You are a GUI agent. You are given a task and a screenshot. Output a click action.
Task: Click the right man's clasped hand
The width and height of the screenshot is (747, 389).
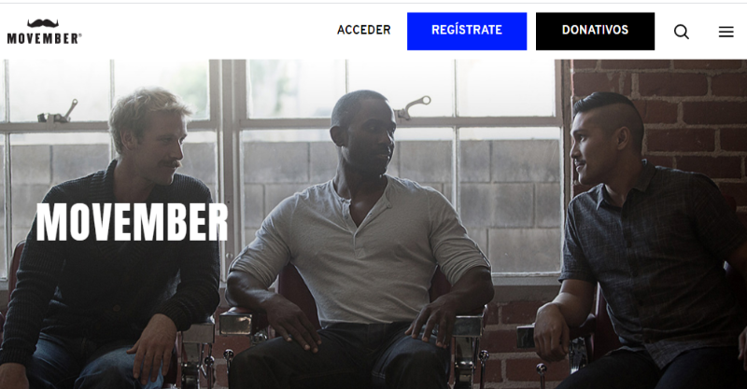tap(553, 332)
